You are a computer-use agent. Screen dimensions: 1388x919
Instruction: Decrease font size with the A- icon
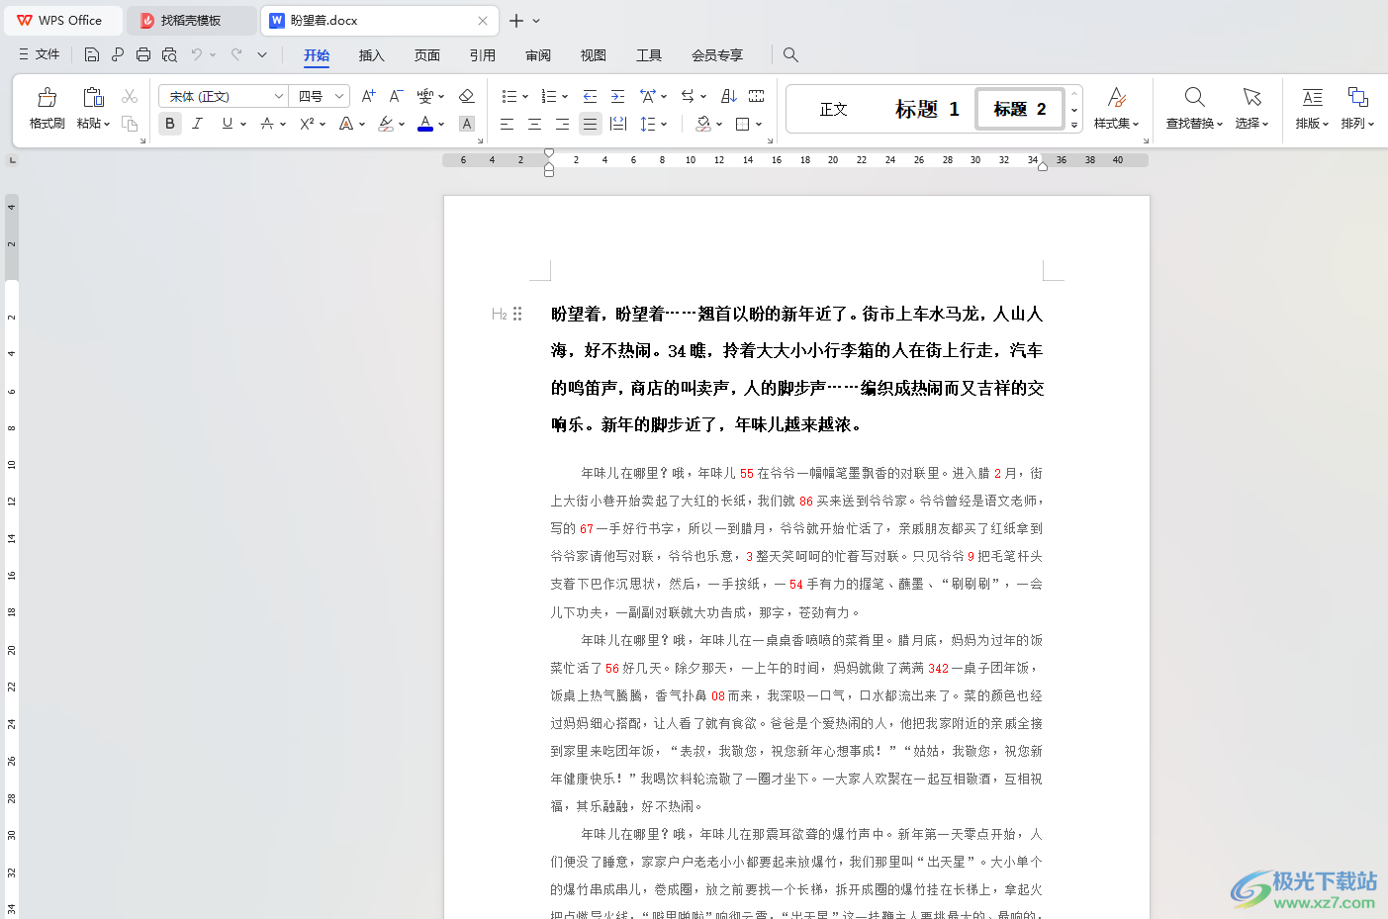pos(396,96)
